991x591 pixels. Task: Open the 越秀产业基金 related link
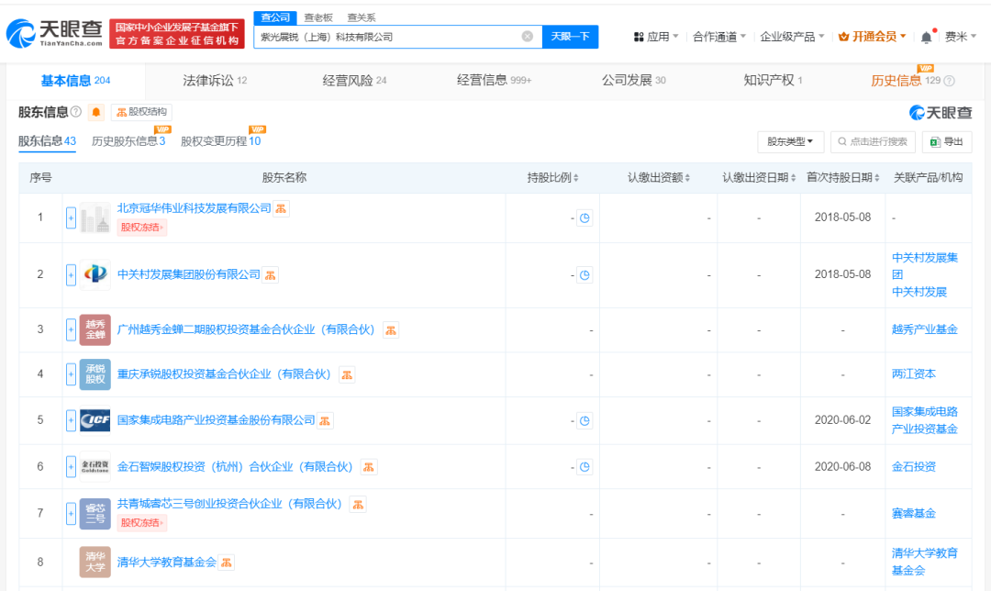coord(924,330)
